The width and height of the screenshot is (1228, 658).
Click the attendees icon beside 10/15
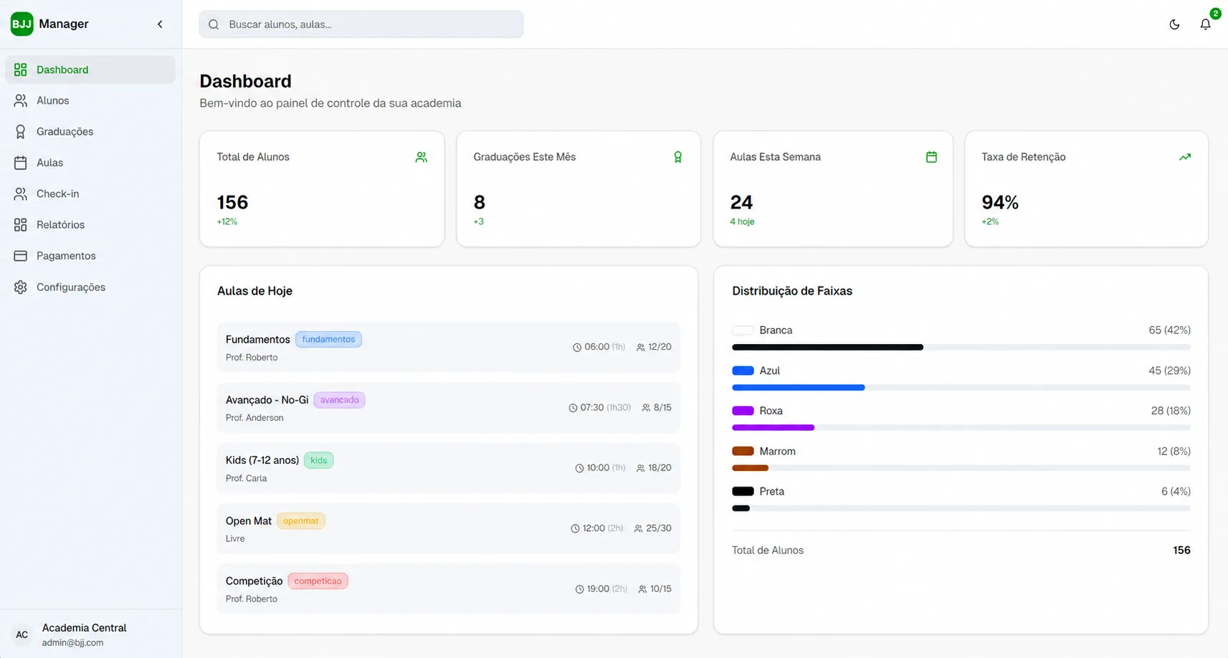tap(642, 589)
